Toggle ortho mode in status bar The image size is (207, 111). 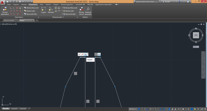[147, 109]
